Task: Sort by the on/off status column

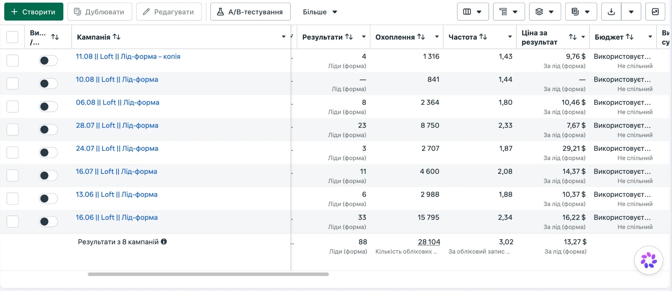Action: [x=55, y=37]
